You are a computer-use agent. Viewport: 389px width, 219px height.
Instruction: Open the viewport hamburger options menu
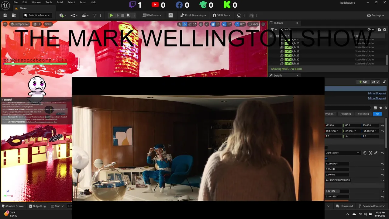[5, 24]
